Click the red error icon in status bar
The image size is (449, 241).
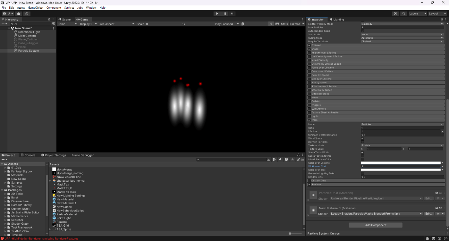click(x=2, y=238)
